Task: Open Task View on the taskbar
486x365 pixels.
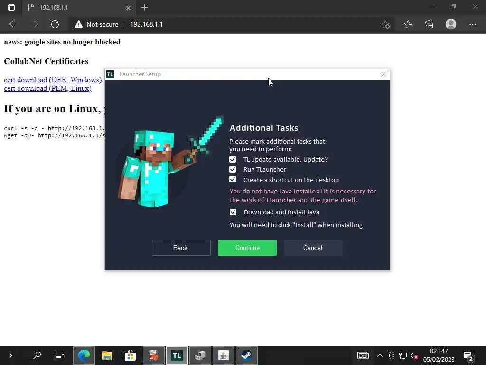Action: pyautogui.click(x=59, y=355)
